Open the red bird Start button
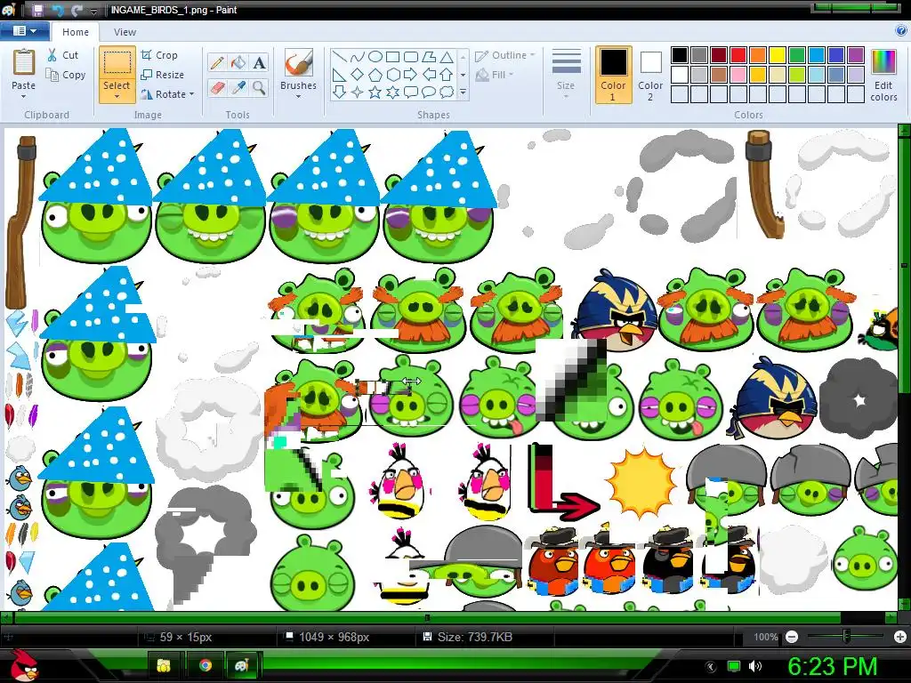Image resolution: width=911 pixels, height=683 pixels. tap(24, 665)
